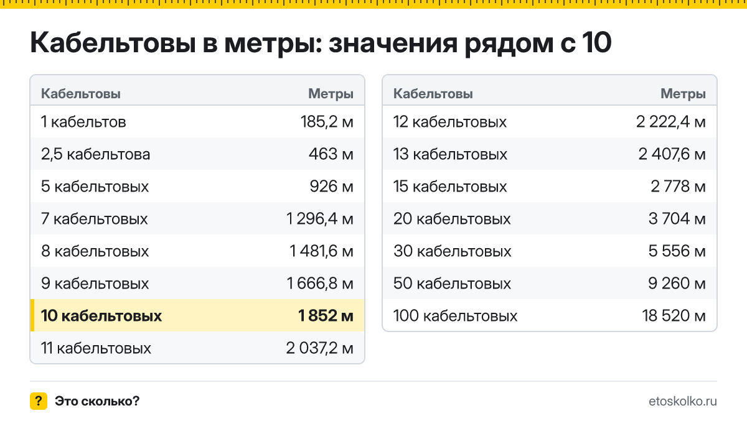Select the '1 296,4 м' value

[x=321, y=219]
